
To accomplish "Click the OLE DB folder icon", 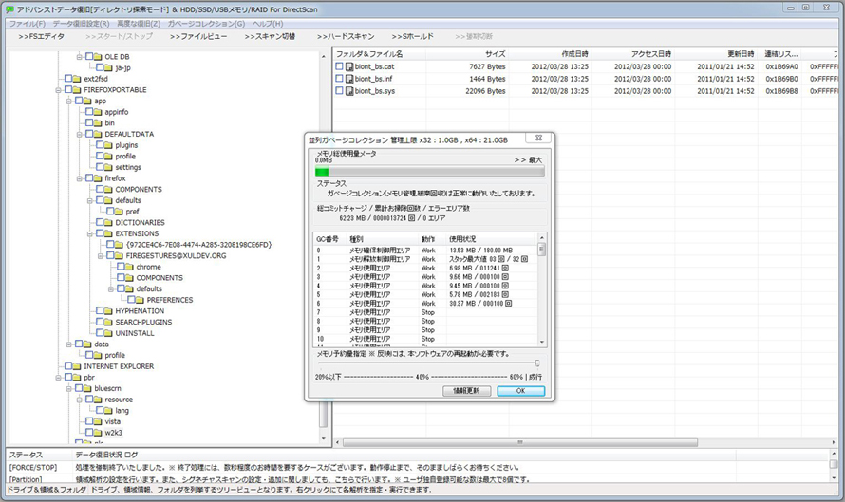I will pos(98,56).
